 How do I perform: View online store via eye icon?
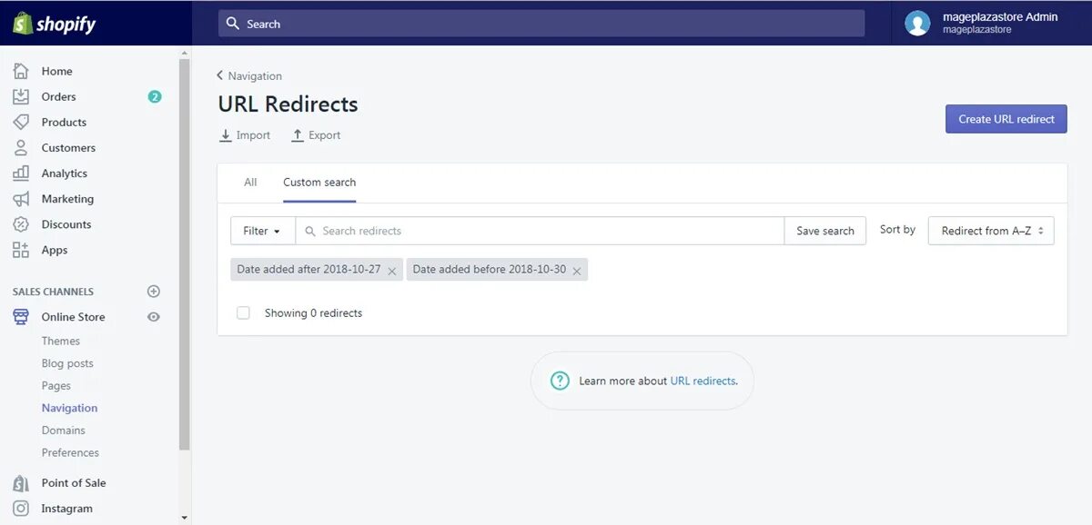click(x=154, y=317)
